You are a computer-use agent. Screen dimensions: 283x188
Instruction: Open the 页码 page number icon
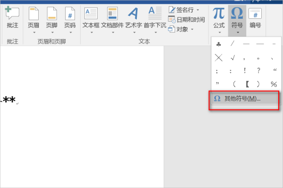(70, 14)
